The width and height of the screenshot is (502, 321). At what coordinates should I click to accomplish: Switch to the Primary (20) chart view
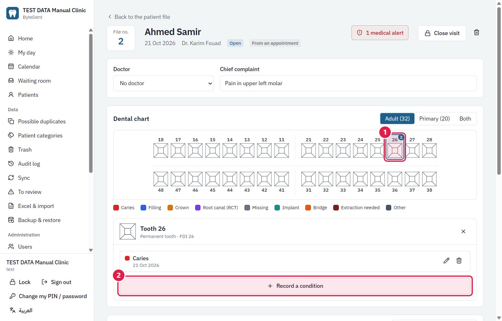click(435, 119)
